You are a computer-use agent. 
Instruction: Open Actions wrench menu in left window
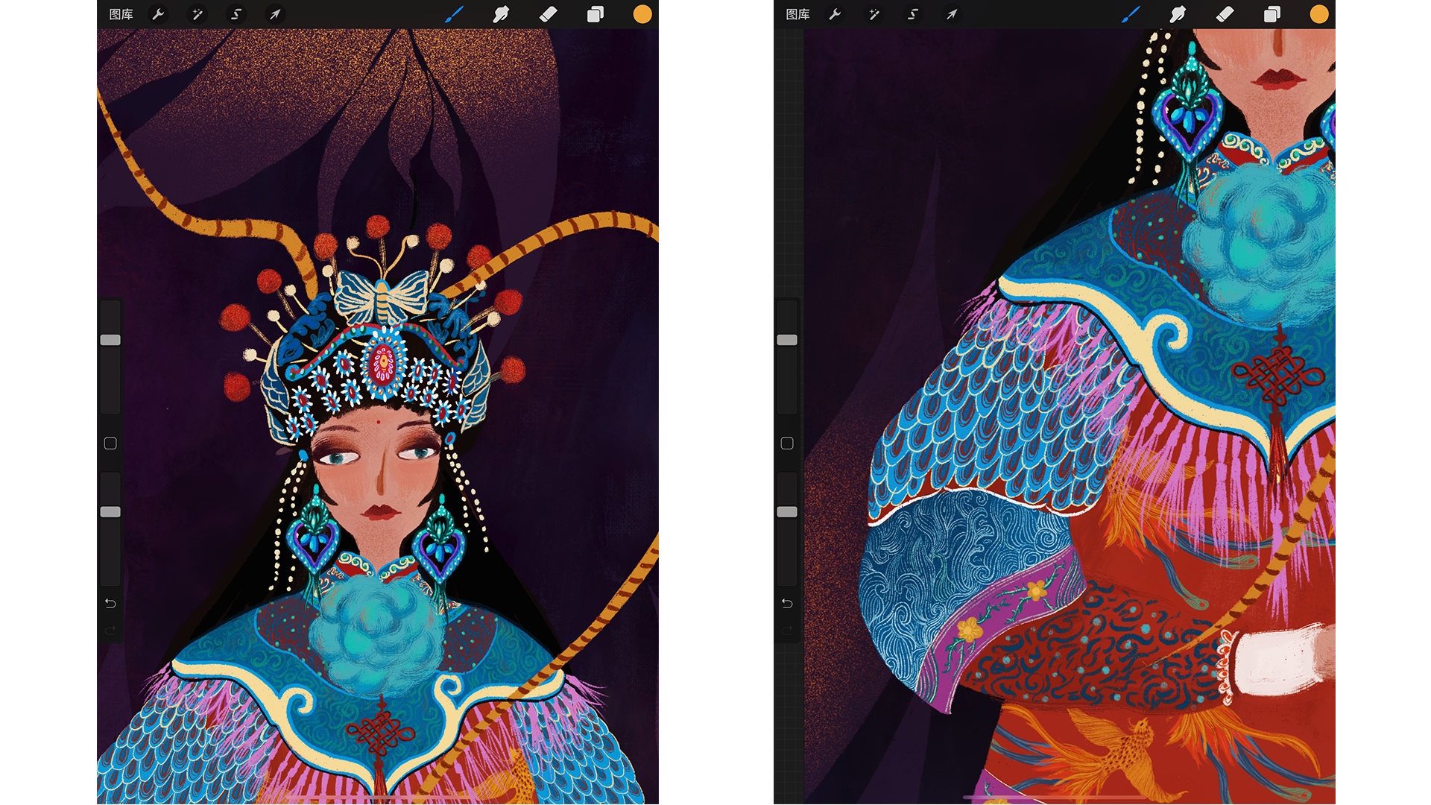click(x=158, y=14)
